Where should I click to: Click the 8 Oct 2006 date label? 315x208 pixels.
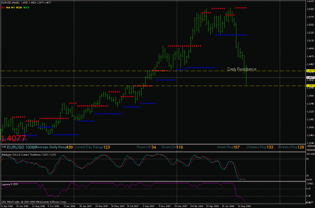(x=53, y=206)
